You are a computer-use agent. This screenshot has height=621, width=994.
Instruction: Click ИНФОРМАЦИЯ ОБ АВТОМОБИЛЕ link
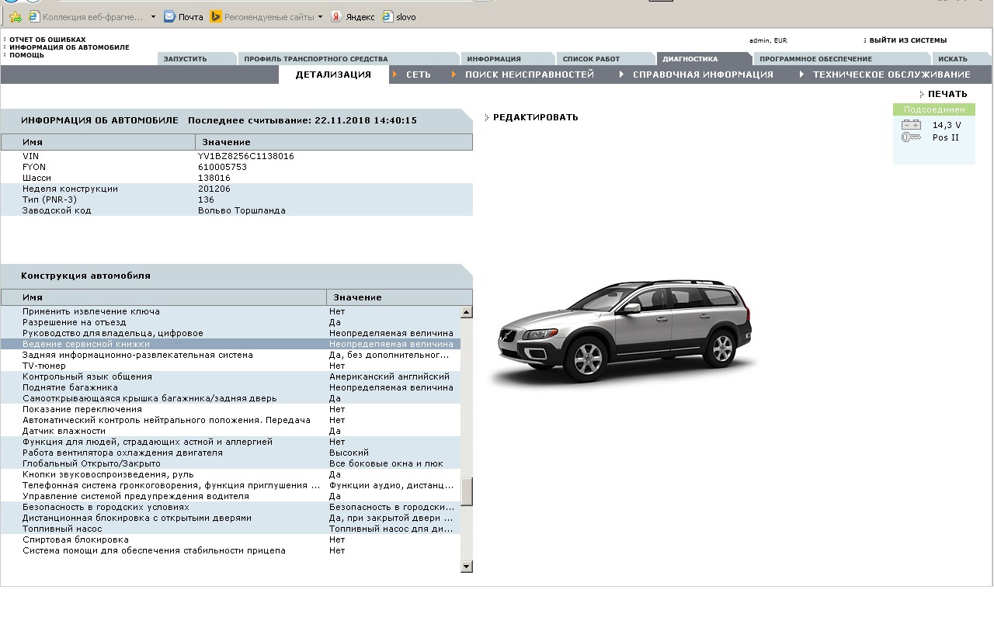69,47
